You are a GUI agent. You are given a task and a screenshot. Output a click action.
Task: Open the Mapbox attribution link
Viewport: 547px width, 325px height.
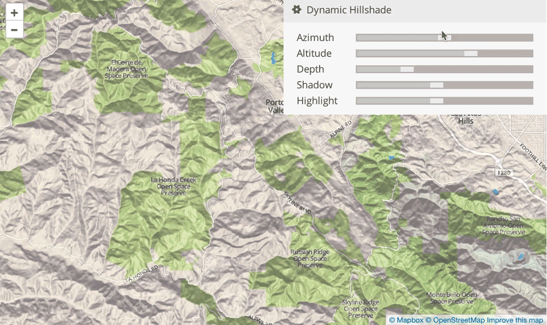point(406,320)
